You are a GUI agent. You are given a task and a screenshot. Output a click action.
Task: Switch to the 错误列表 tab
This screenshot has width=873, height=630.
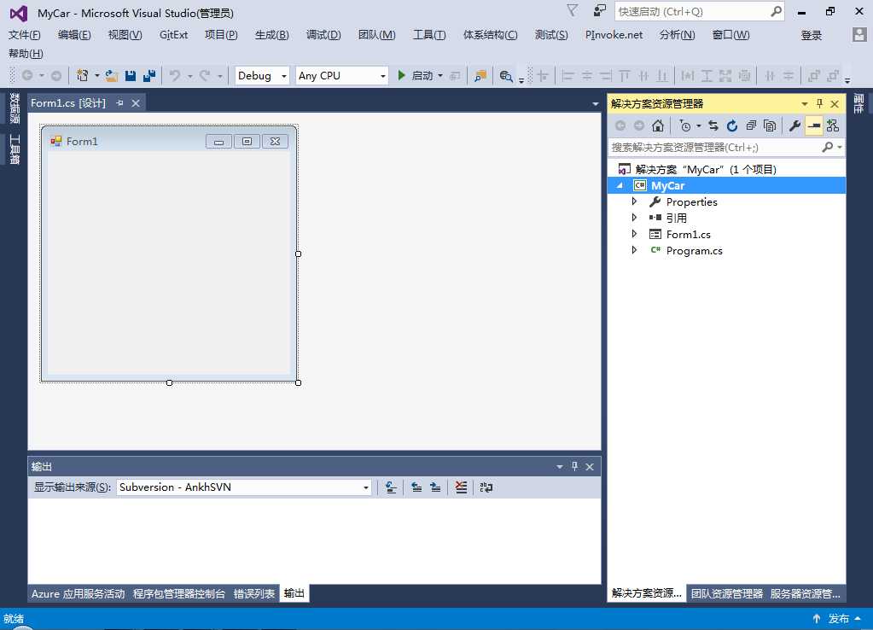(254, 593)
